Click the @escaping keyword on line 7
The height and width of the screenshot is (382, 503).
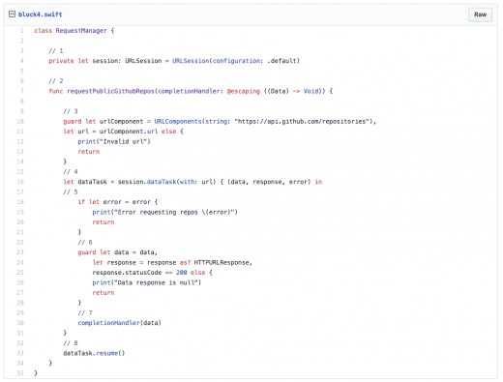click(x=244, y=91)
